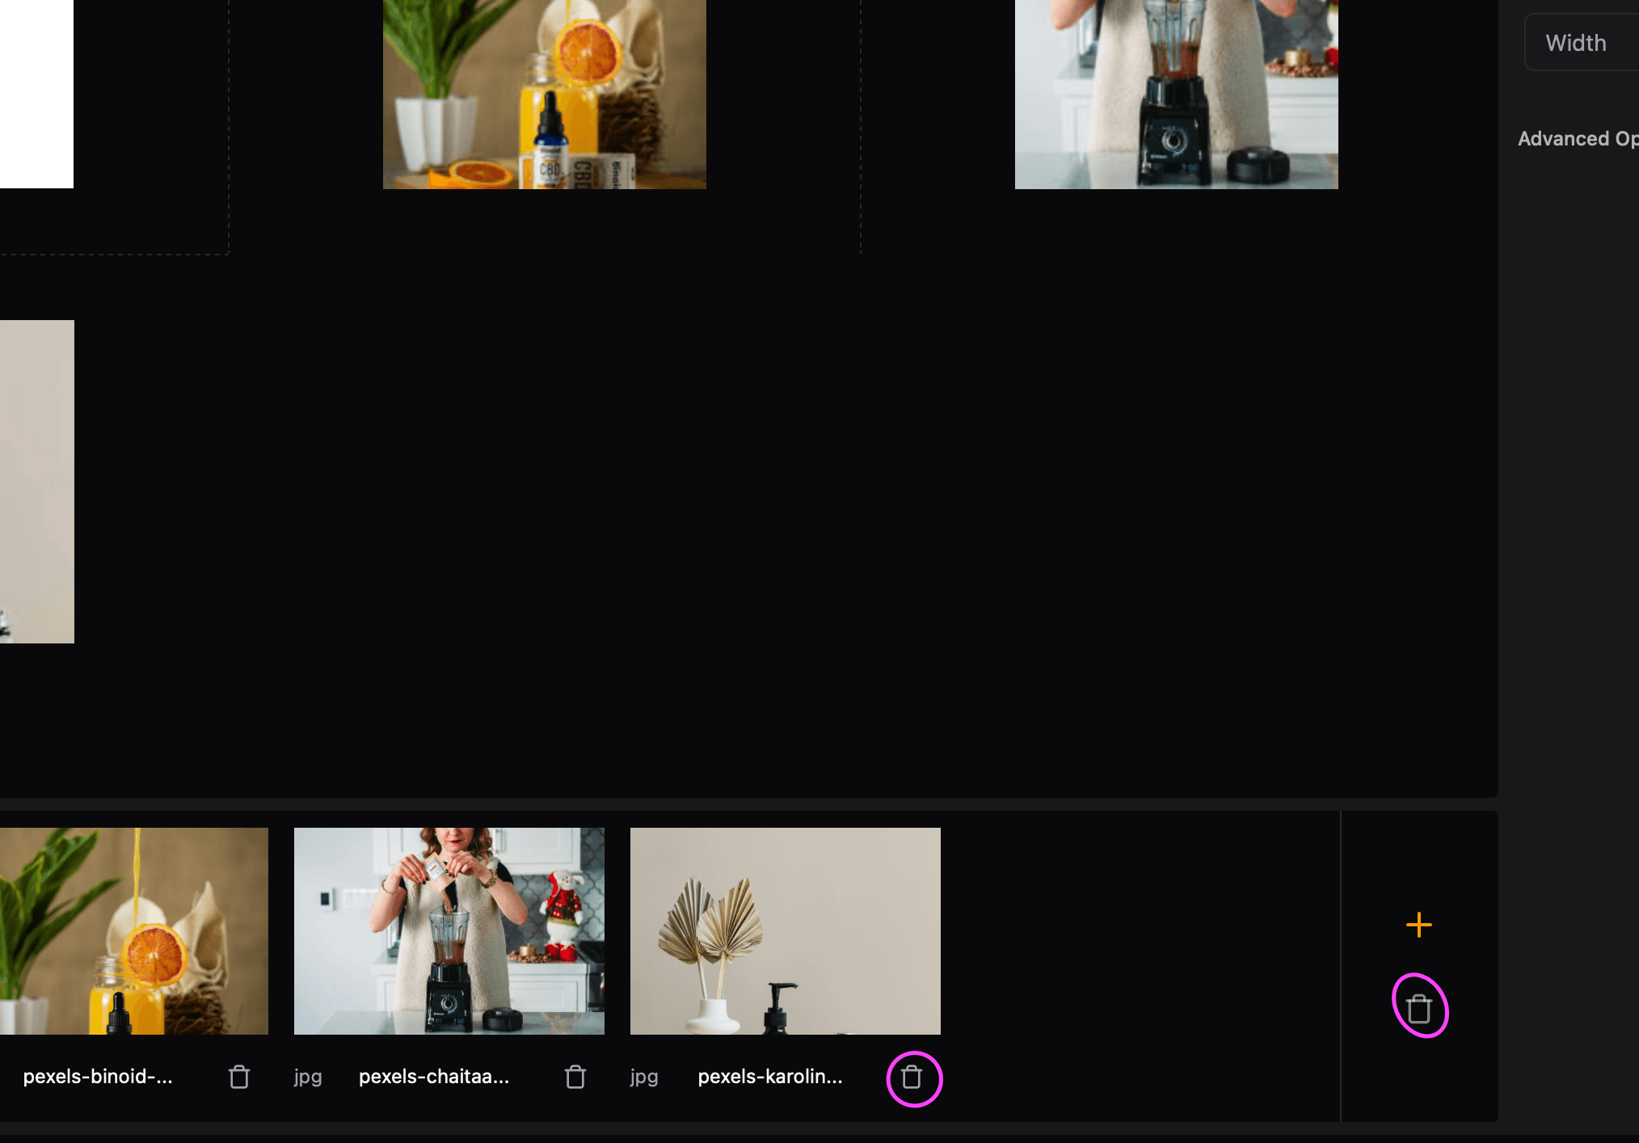Viewport: 1639px width, 1143px height.
Task: Click the trash icon below the plus button
Action: 1418,1009
